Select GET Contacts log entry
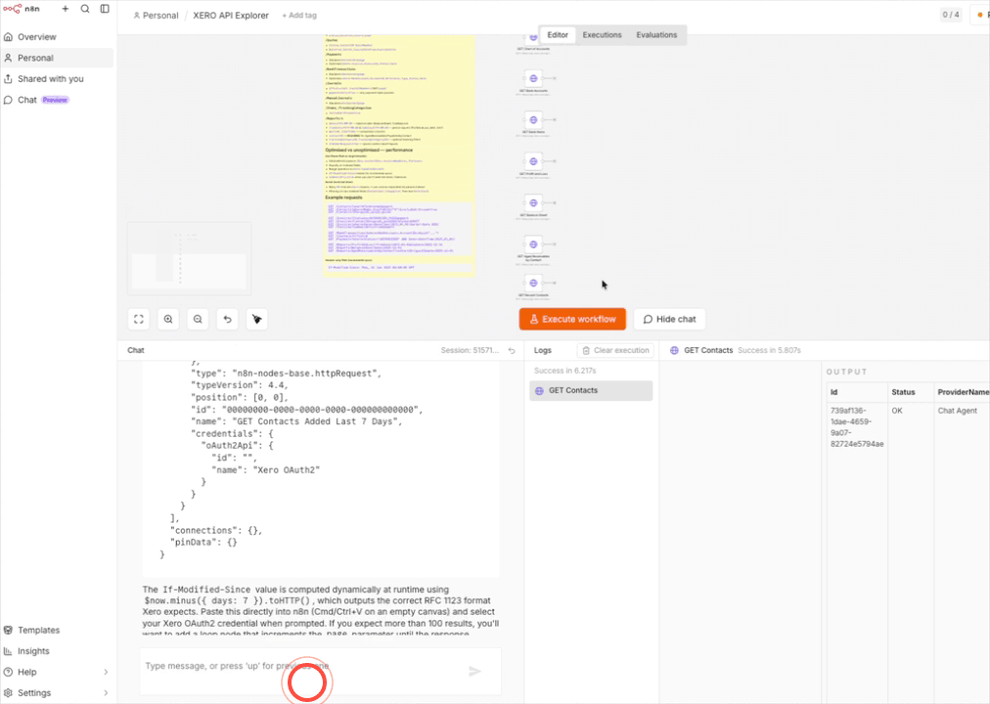Viewport: 990px width, 704px height. [x=591, y=390]
